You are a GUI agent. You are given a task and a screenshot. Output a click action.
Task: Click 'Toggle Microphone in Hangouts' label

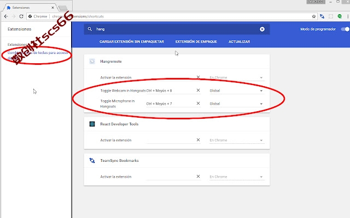point(118,104)
